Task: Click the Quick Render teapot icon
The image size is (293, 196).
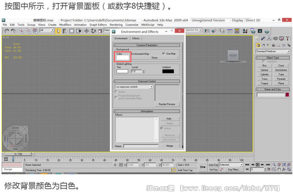Action: (x=267, y=31)
